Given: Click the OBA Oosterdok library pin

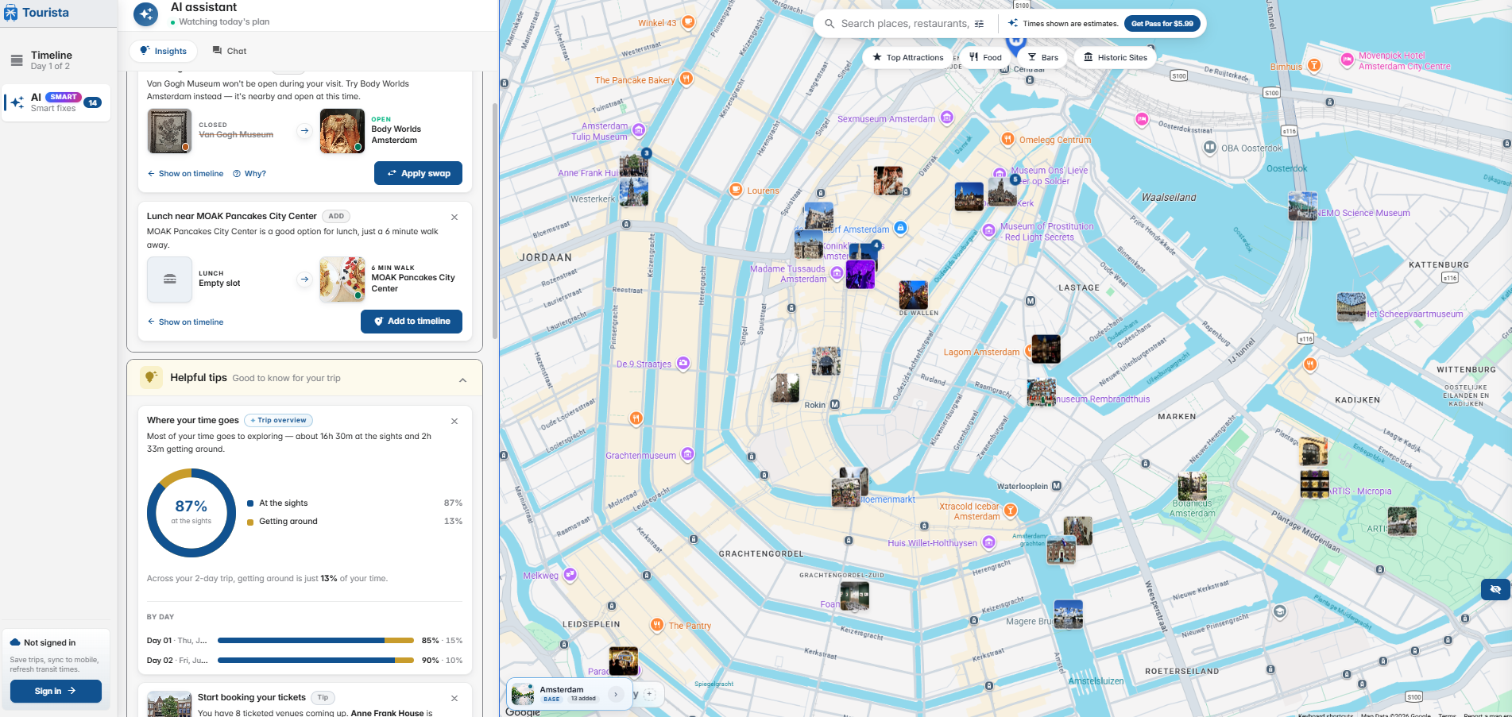Looking at the screenshot, I should pyautogui.click(x=1209, y=148).
